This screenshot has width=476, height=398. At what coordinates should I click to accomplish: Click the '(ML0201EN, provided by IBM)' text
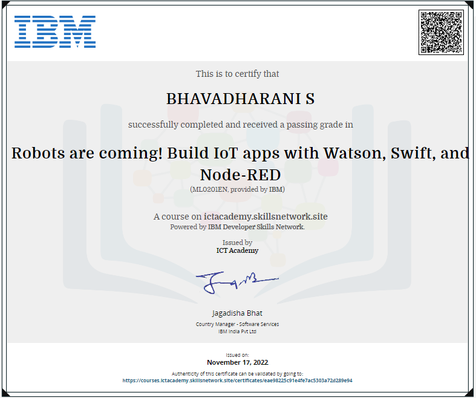(237, 189)
